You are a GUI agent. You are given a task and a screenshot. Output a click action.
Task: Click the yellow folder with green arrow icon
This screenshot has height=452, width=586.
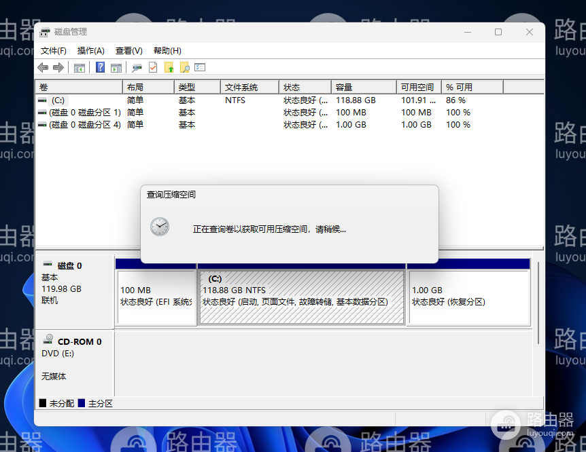click(169, 68)
